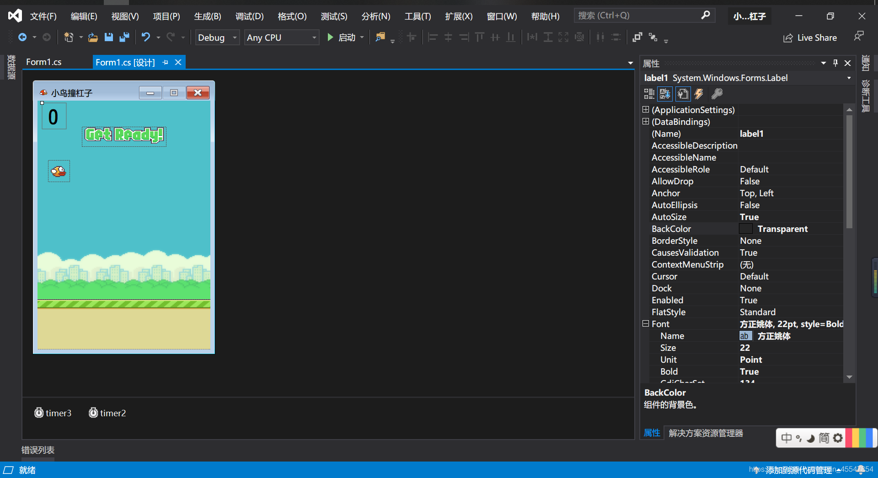Image resolution: width=878 pixels, height=478 pixels.
Task: Toggle auto-hide pin on 属性 panel
Action: [835, 63]
